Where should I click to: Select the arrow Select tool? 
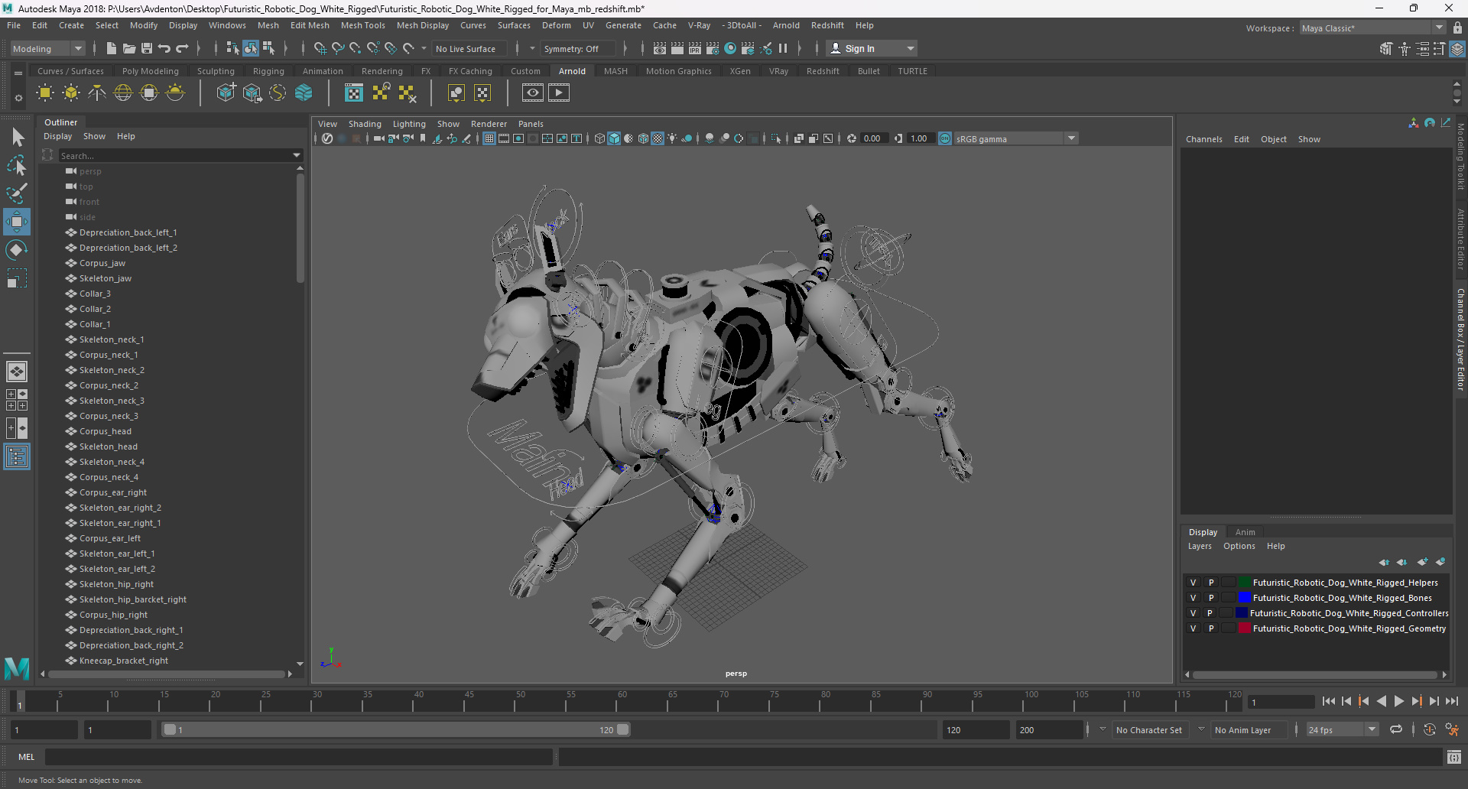pyautogui.click(x=17, y=138)
